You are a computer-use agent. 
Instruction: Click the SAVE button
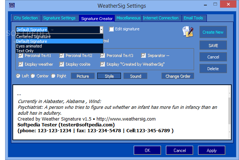point(213,45)
